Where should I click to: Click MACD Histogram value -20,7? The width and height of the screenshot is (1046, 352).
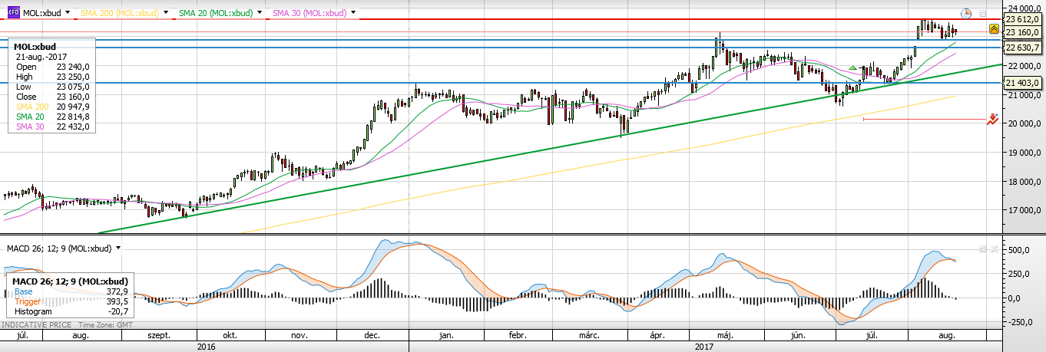117,312
